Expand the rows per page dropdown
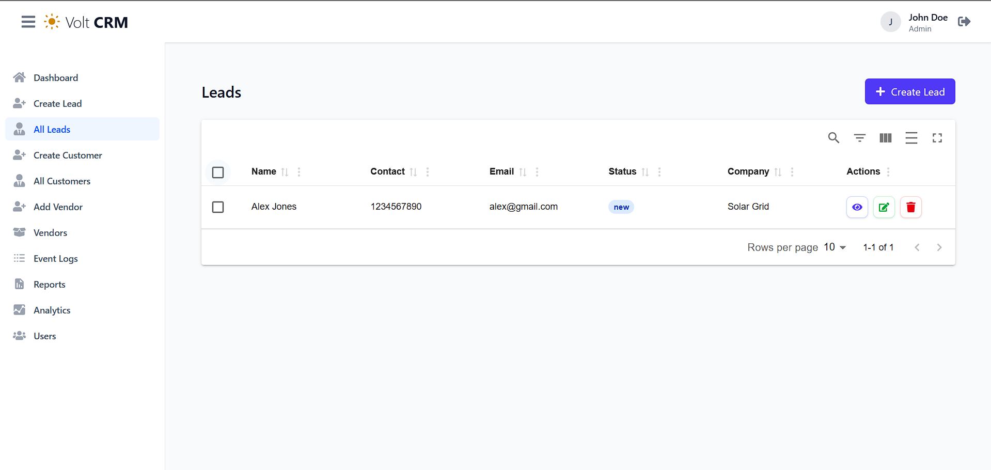Image resolution: width=991 pixels, height=470 pixels. [x=835, y=247]
